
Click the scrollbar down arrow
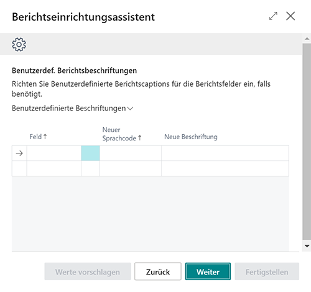(307, 246)
